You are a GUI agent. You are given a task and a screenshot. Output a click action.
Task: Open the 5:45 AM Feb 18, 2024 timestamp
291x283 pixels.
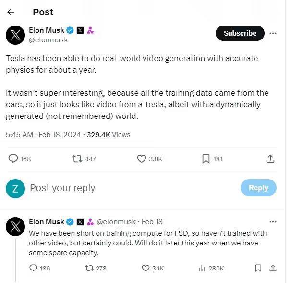click(x=43, y=135)
